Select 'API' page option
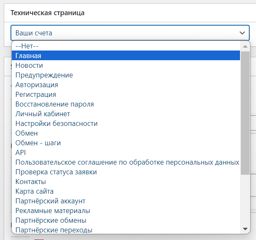The image size is (256, 240). click(21, 152)
